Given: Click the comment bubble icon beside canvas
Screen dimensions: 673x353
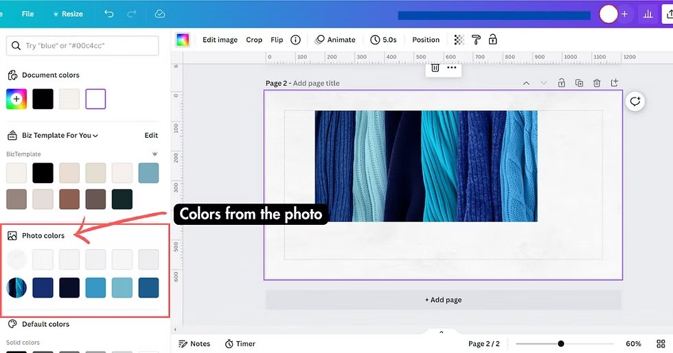Looking at the screenshot, I should click(x=635, y=101).
